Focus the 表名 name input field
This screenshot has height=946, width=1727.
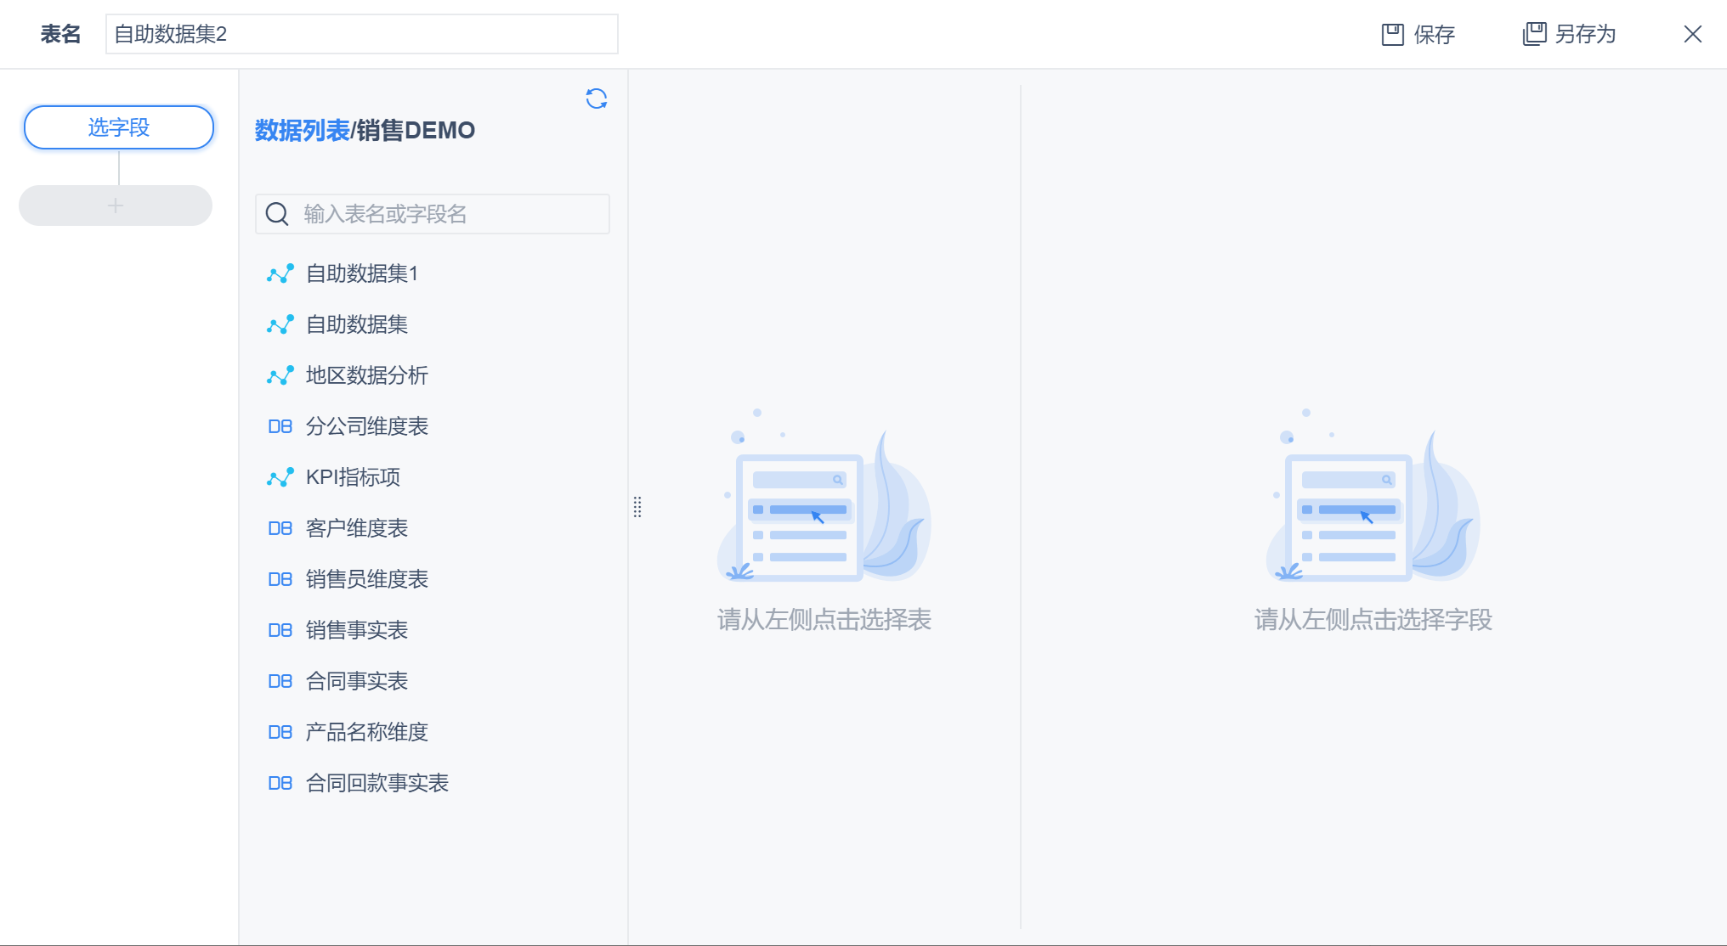pyautogui.click(x=361, y=35)
